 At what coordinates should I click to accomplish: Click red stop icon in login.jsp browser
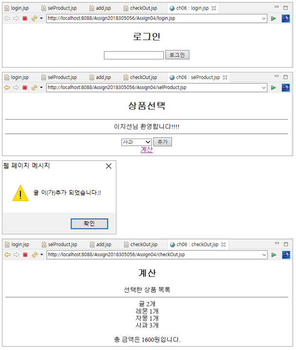[x=25, y=18]
